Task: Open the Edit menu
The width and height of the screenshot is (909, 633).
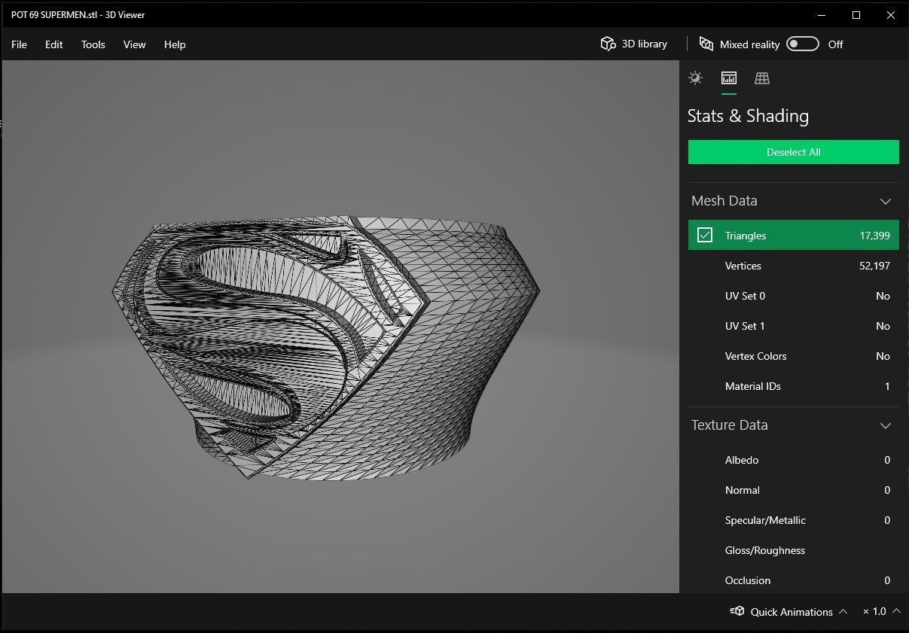Action: click(53, 44)
